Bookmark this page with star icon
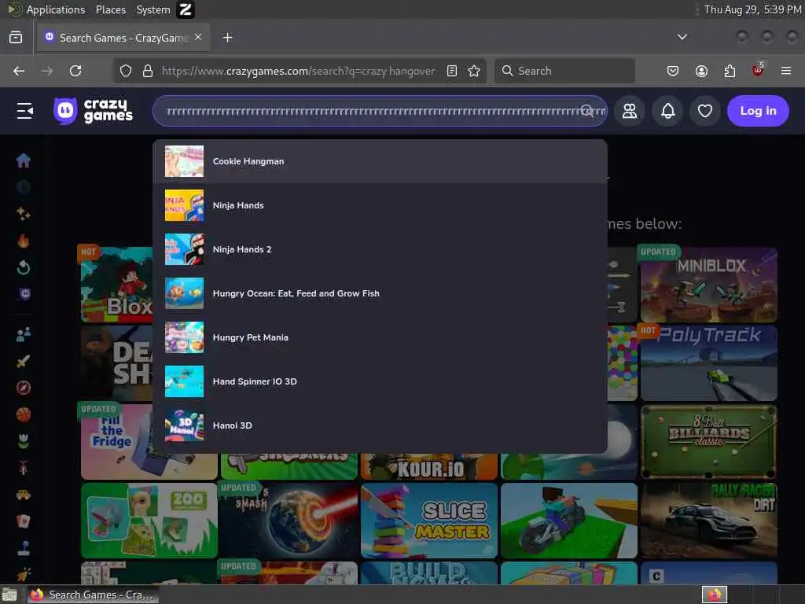Screen dimensions: 805x604 (474, 71)
